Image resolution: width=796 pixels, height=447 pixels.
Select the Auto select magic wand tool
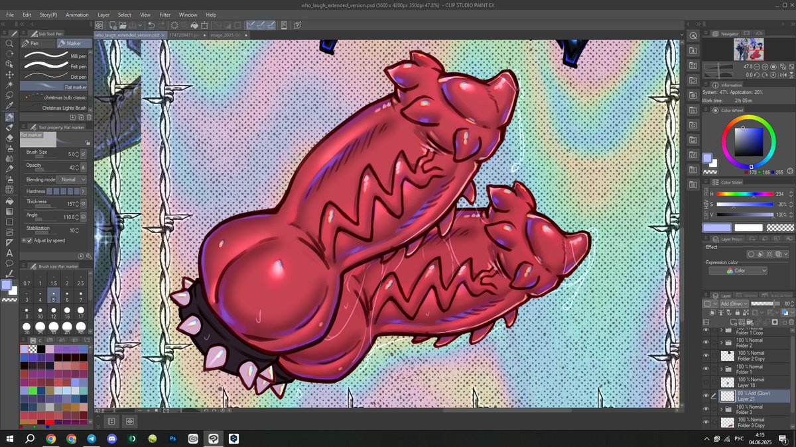(9, 85)
